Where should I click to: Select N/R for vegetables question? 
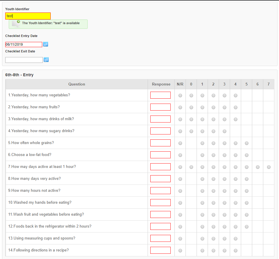[x=180, y=95]
